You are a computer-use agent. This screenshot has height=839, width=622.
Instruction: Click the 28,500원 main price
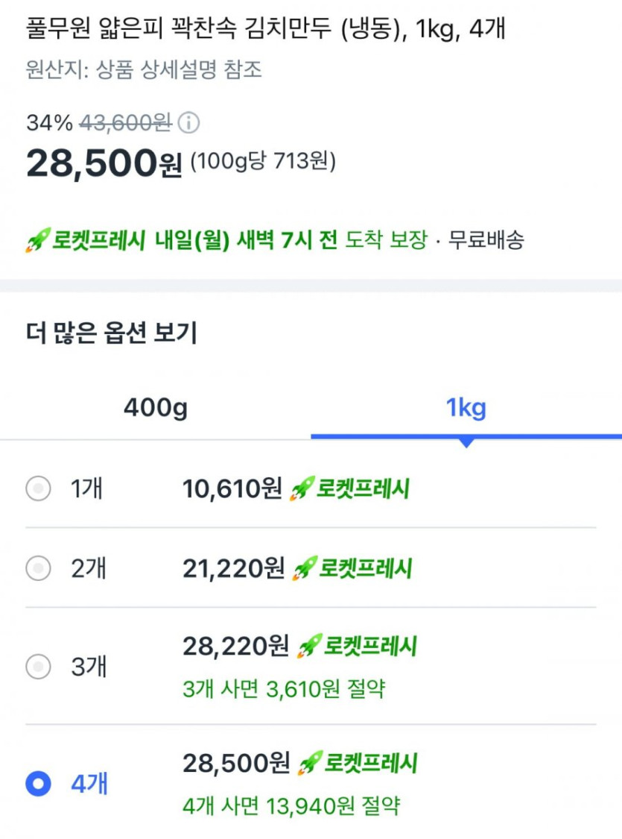click(104, 163)
